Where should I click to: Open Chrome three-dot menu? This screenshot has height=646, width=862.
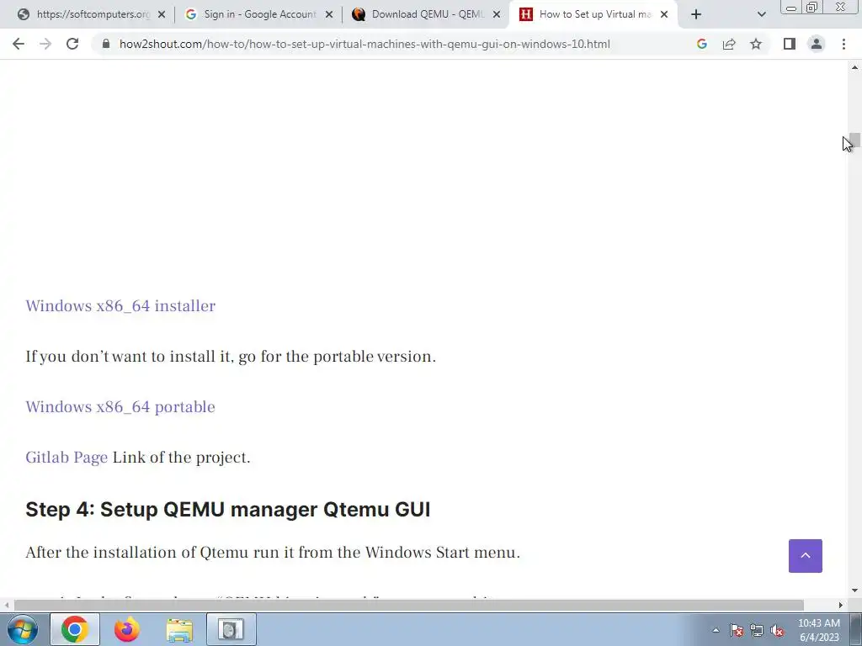click(x=843, y=44)
